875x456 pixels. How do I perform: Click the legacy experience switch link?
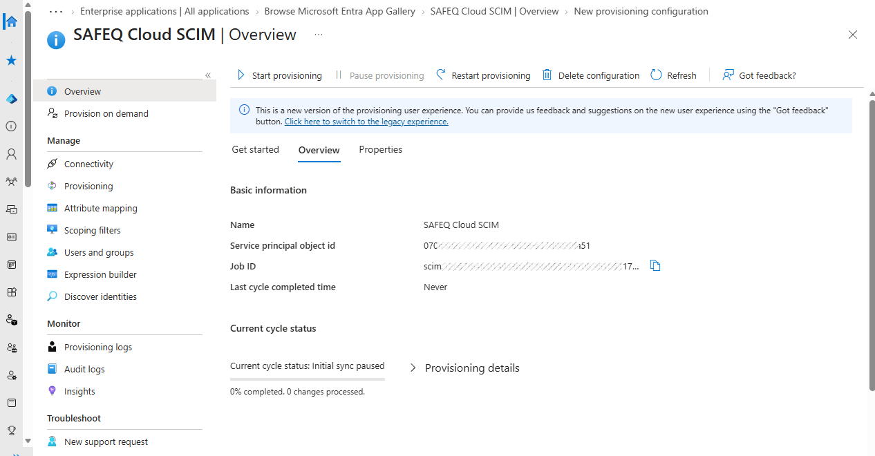(366, 122)
